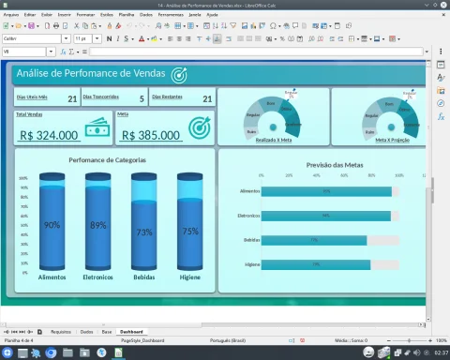The image size is (450, 360).
Task: Open sidebar Styles panel icon
Action: (441, 78)
